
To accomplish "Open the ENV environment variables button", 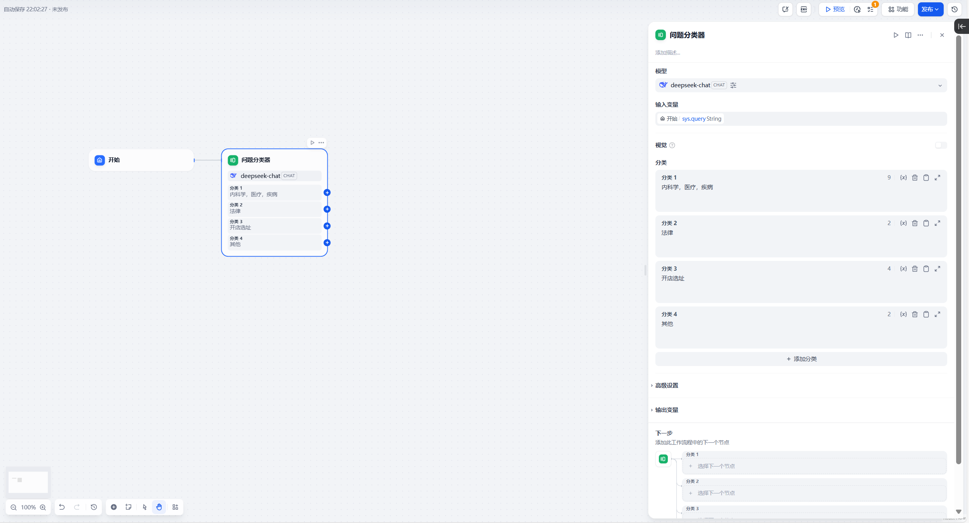I will [x=803, y=9].
